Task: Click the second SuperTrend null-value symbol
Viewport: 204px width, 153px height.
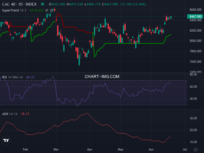Action: click(51, 10)
